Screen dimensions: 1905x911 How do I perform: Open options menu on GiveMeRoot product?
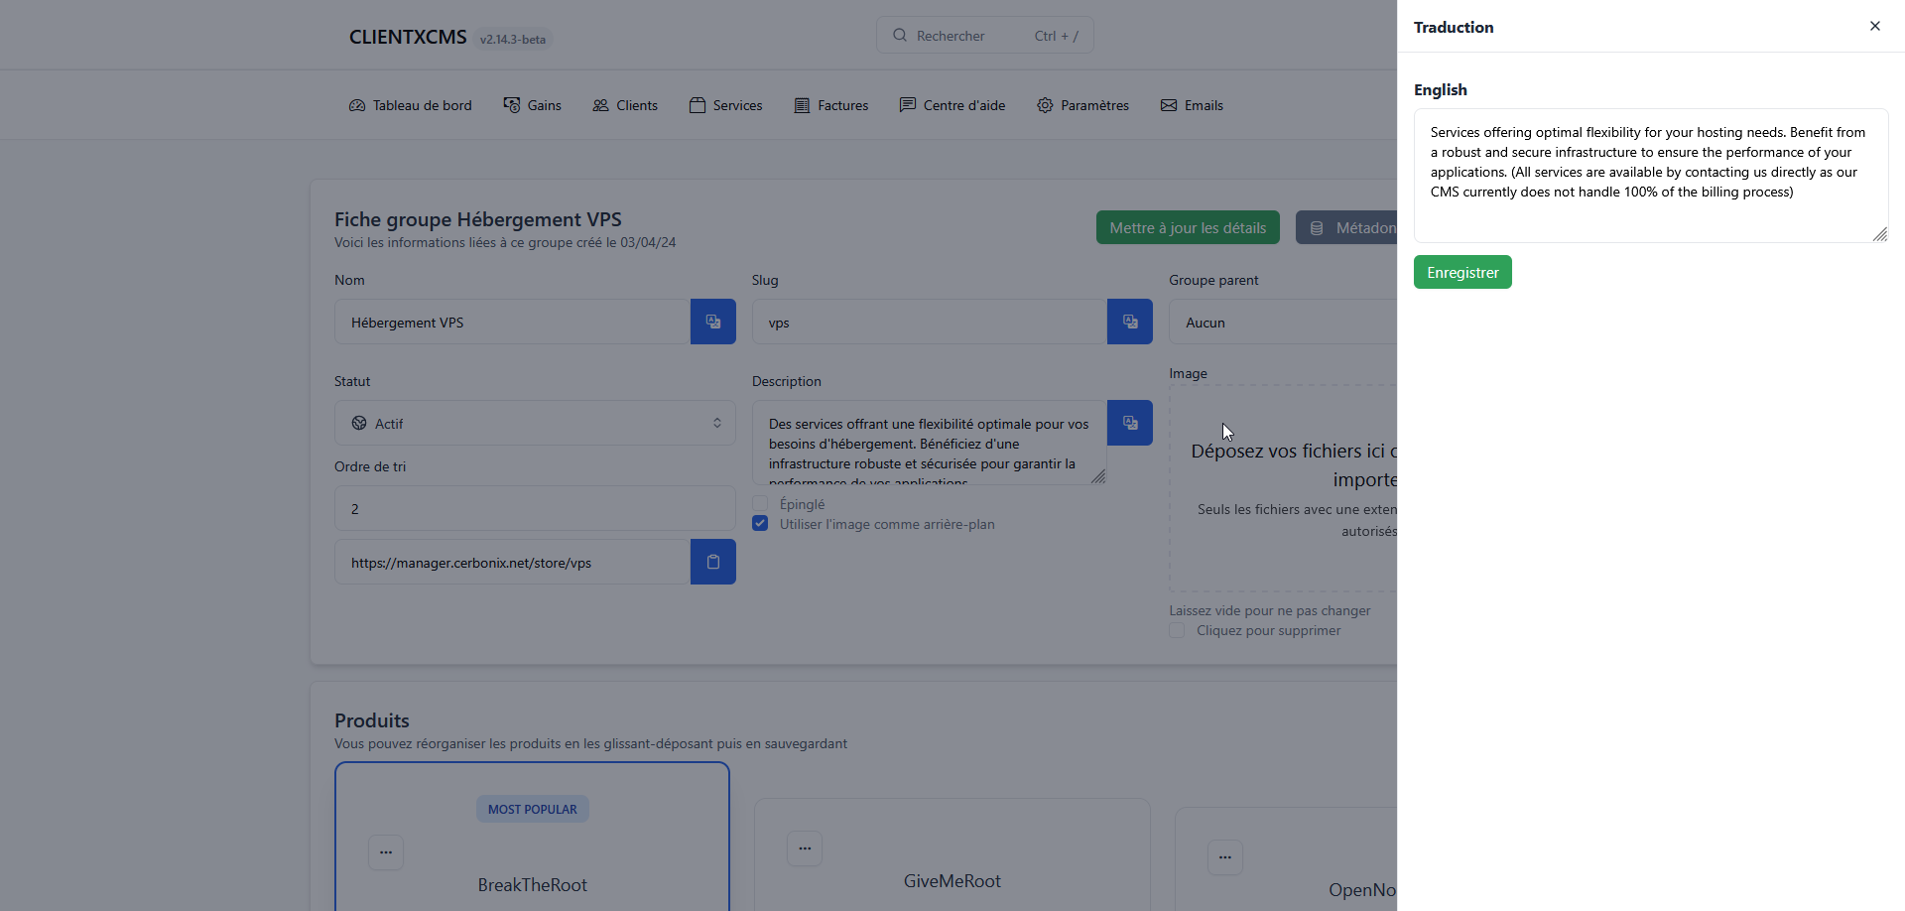[805, 848]
